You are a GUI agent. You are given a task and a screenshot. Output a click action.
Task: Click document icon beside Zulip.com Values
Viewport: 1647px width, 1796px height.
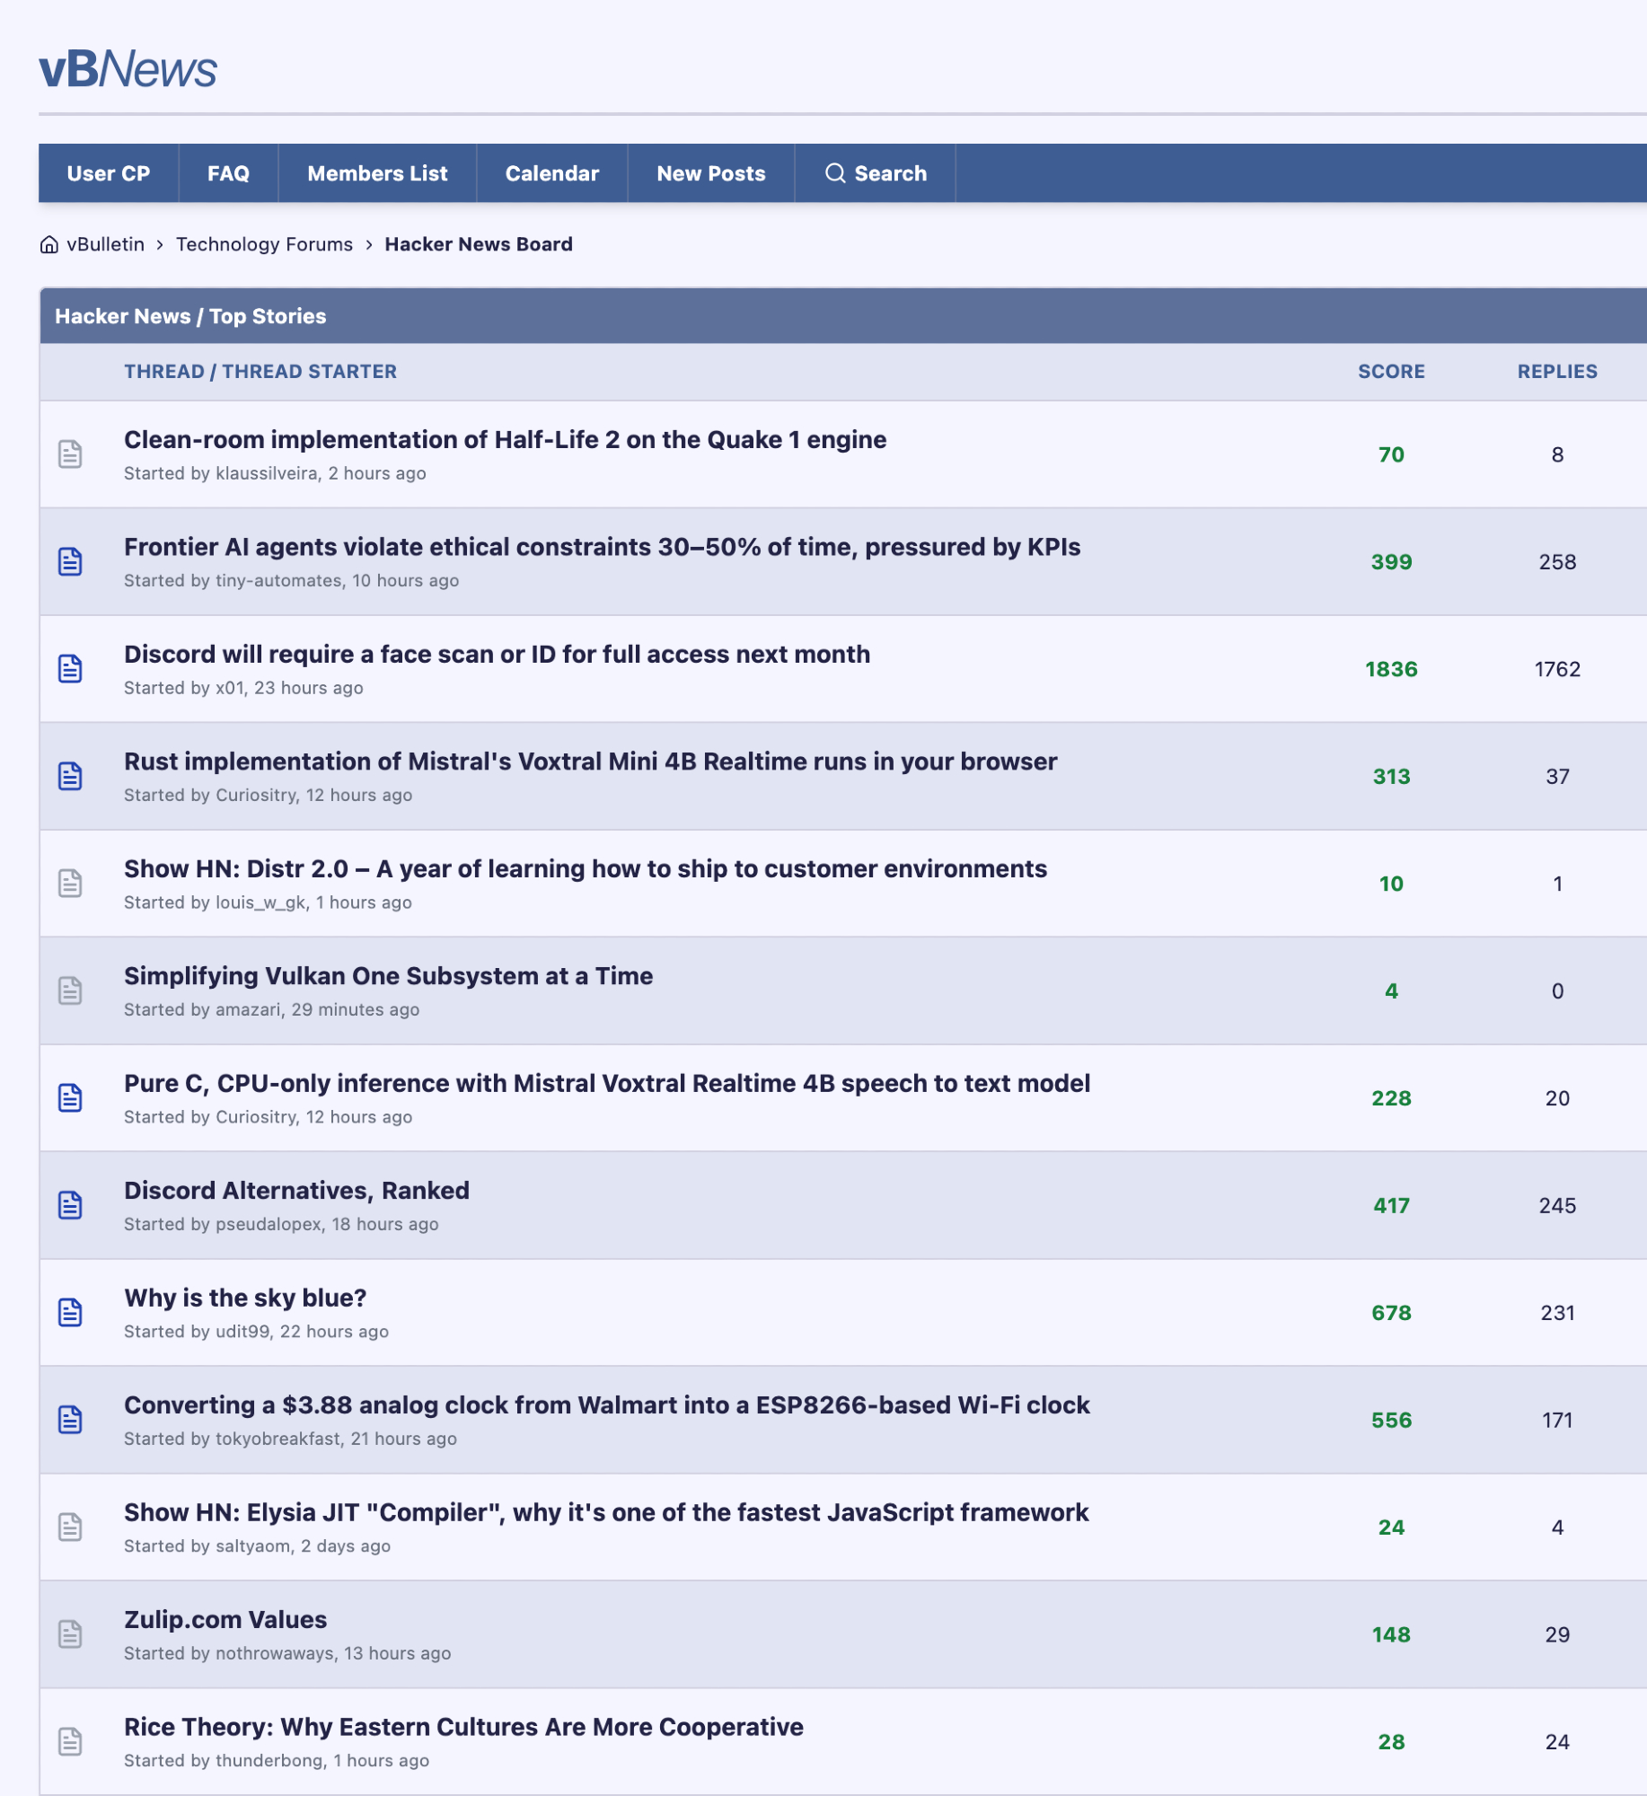tap(70, 1633)
